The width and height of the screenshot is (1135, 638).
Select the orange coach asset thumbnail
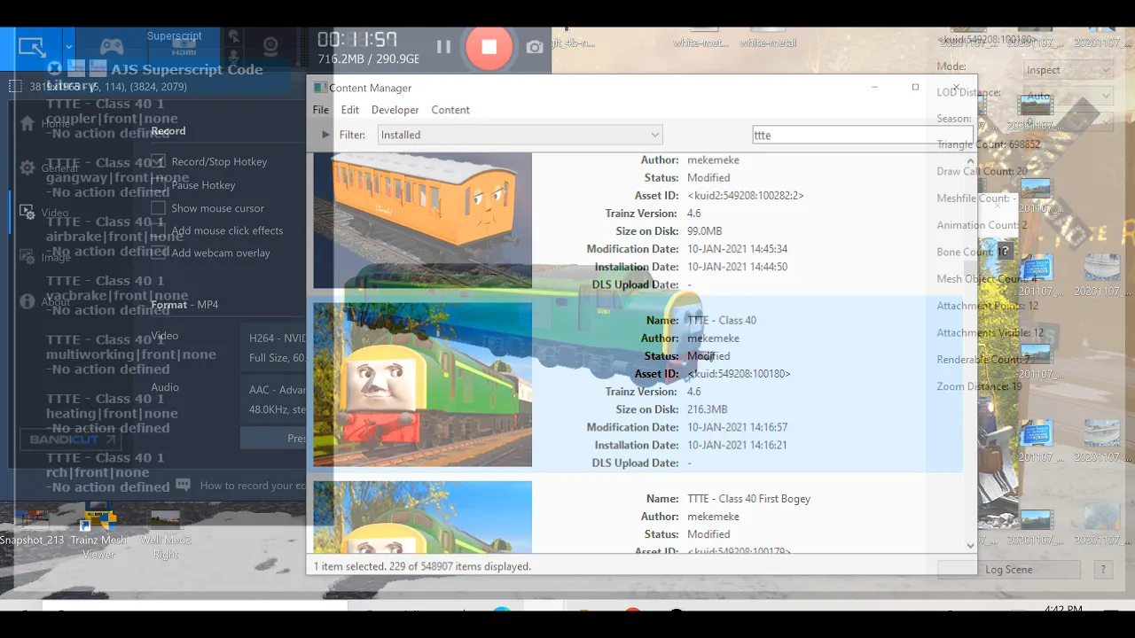click(423, 220)
